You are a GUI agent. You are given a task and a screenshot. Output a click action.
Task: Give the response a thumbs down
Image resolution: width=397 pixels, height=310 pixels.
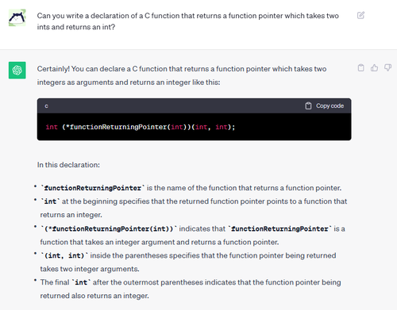387,68
